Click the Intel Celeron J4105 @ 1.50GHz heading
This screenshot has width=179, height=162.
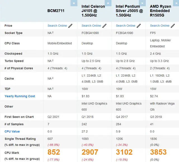[93, 11]
